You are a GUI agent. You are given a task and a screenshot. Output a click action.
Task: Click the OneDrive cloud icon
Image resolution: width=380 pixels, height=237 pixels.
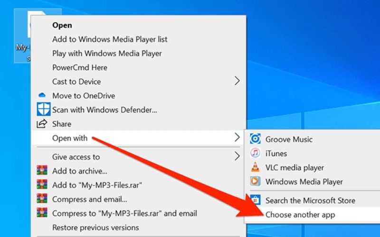point(42,95)
